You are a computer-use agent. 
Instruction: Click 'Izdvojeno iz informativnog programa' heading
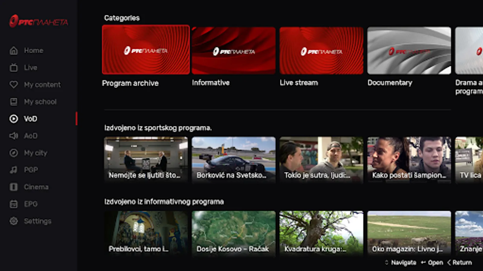click(164, 202)
